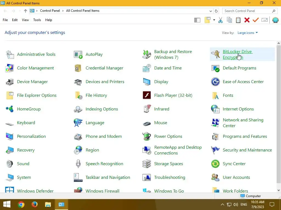Open File Explorer from the taskbar

coord(48,205)
